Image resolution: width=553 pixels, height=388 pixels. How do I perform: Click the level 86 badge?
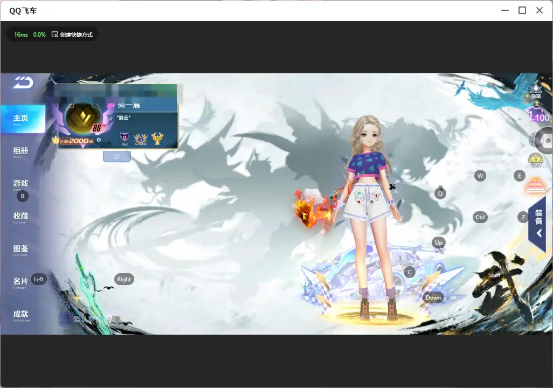(x=96, y=128)
